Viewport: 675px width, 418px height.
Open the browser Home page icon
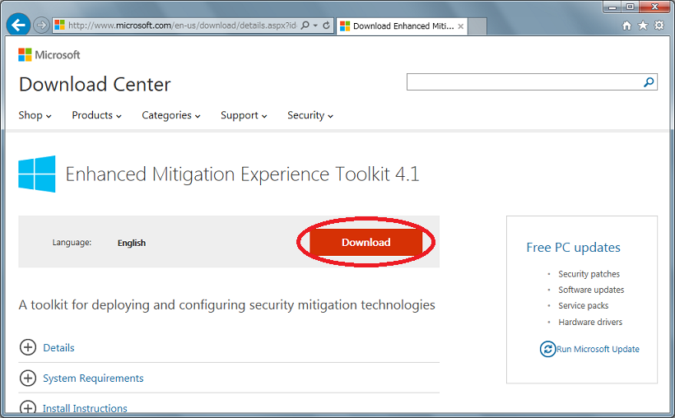click(627, 26)
